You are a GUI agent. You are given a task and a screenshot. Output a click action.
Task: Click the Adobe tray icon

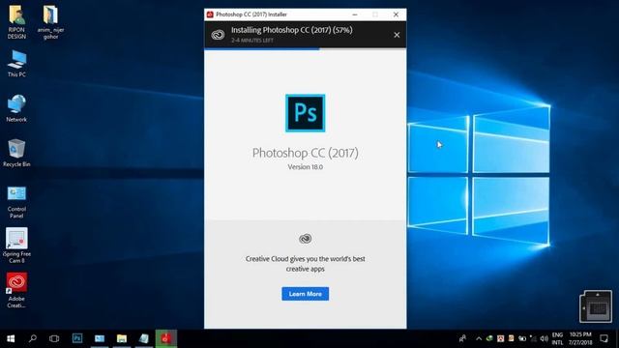tap(501, 338)
